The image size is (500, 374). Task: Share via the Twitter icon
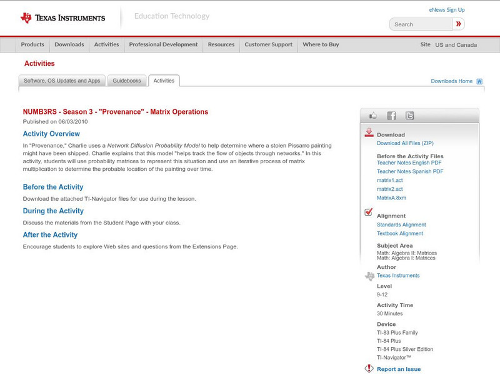click(410, 116)
